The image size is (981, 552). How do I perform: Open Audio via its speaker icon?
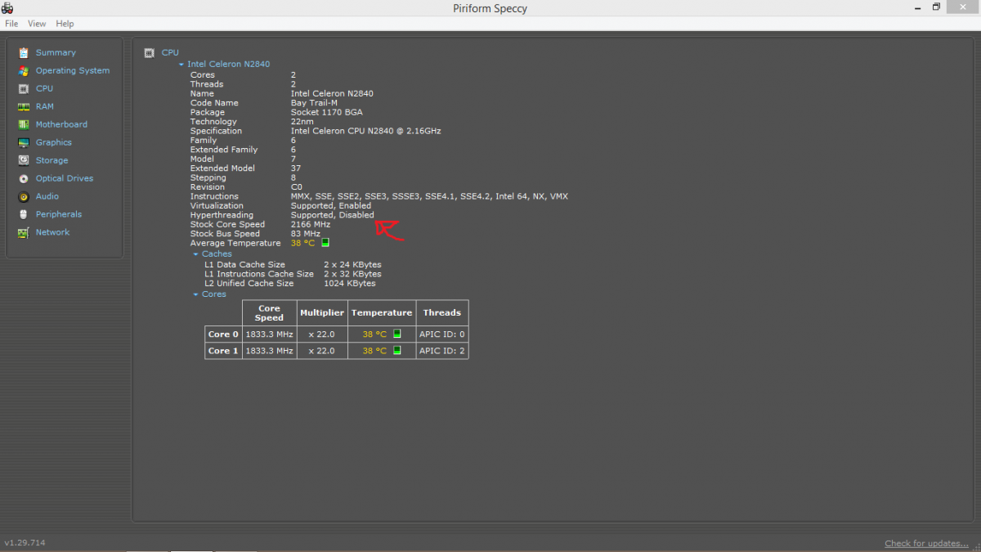point(23,196)
